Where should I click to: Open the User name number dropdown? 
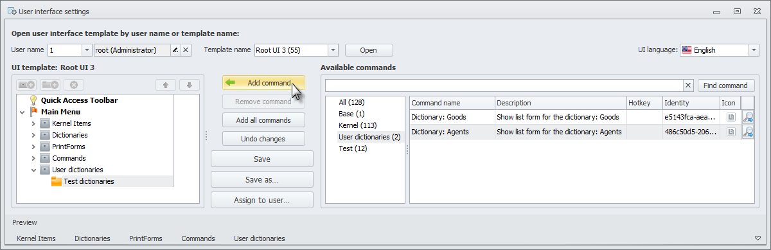point(87,50)
